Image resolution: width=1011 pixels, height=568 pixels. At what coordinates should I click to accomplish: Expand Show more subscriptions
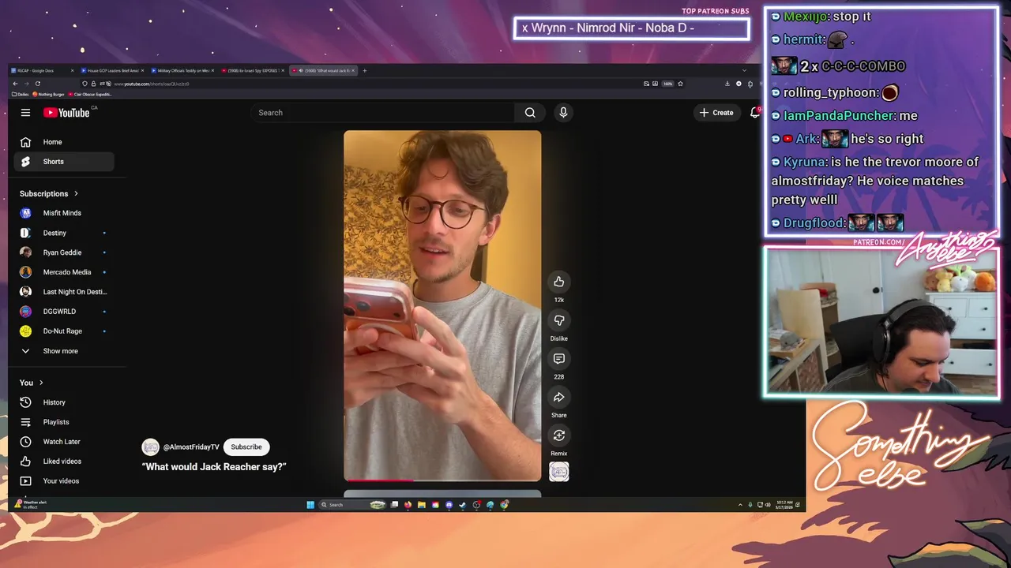coord(64,351)
